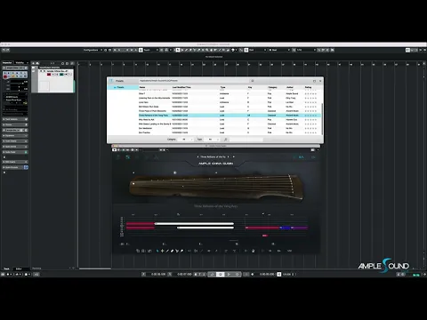Switch to the Inspector tab
This screenshot has height=320, width=427.
7,63
